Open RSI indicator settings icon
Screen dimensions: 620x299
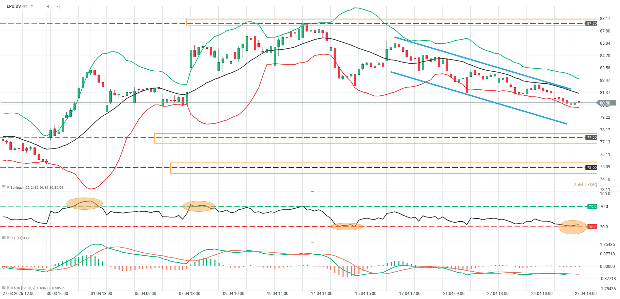(4, 237)
